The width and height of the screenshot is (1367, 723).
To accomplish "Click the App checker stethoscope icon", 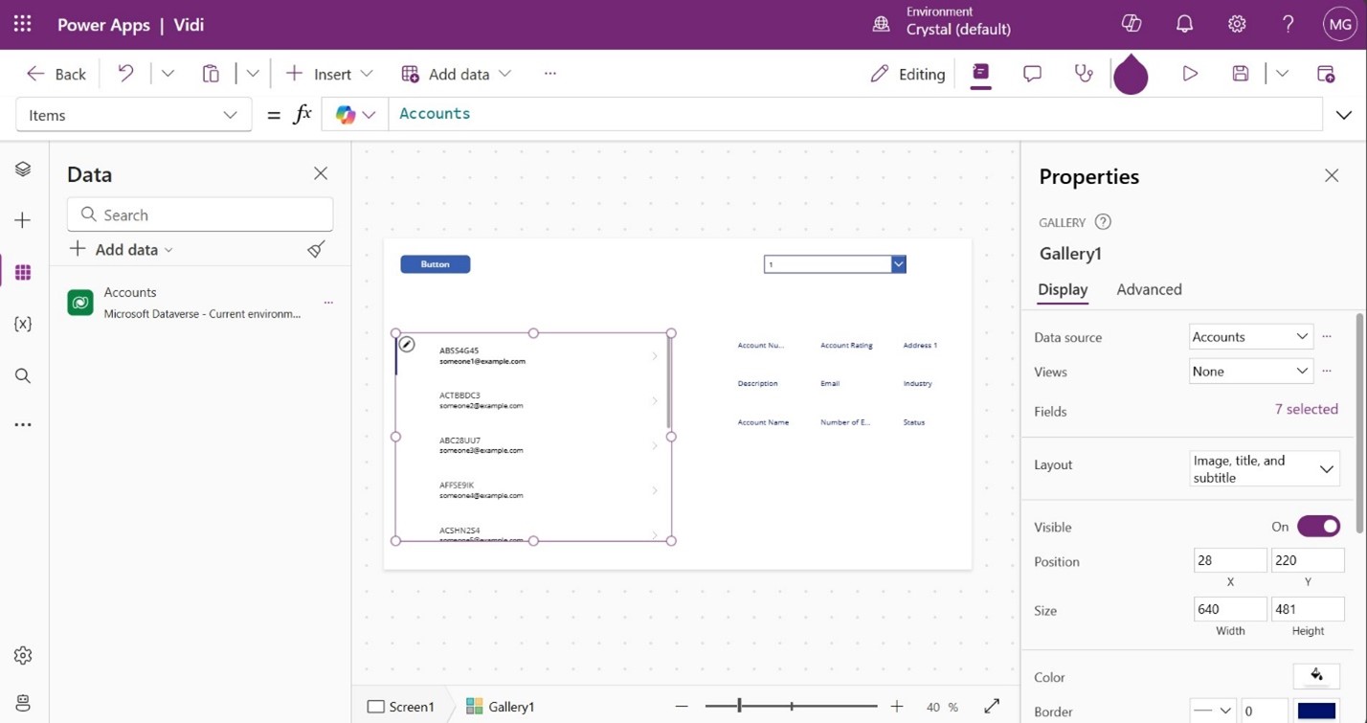I will pos(1084,74).
